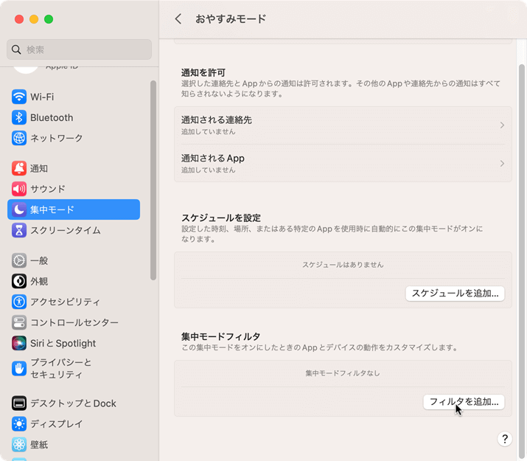Open the Siri と Spotlight icon
The image size is (527, 461).
(19, 343)
